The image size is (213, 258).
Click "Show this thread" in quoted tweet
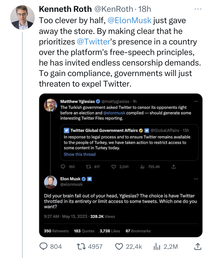(x=79, y=154)
